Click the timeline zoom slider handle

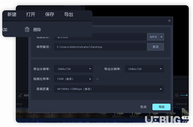click(x=187, y=95)
